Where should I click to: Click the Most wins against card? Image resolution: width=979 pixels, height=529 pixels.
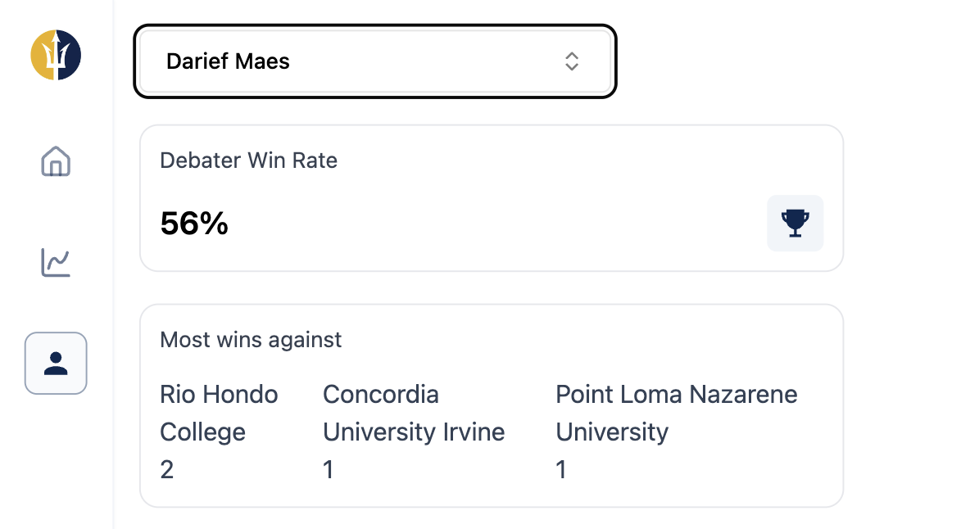click(492, 405)
